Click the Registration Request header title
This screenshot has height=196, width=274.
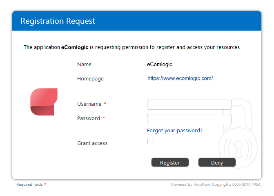tap(58, 21)
